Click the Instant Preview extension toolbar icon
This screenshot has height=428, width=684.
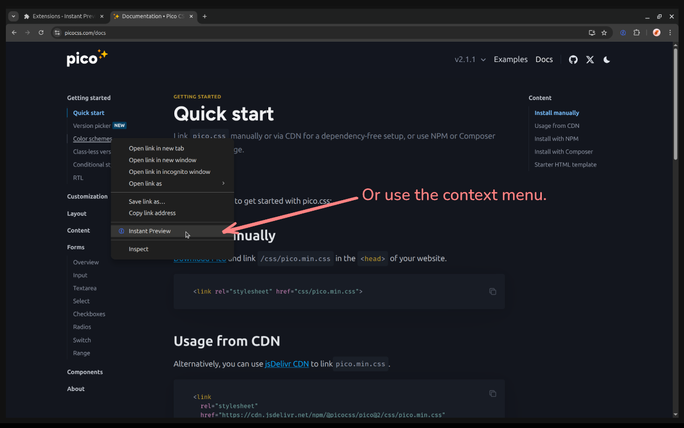[x=623, y=33]
